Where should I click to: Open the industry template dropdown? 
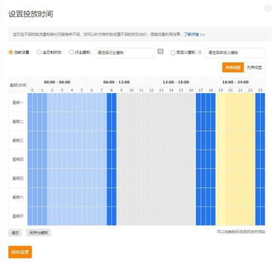[x=124, y=53]
